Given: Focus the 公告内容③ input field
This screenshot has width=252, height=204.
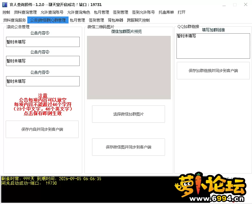Looking at the screenshot, I should 43,81.
